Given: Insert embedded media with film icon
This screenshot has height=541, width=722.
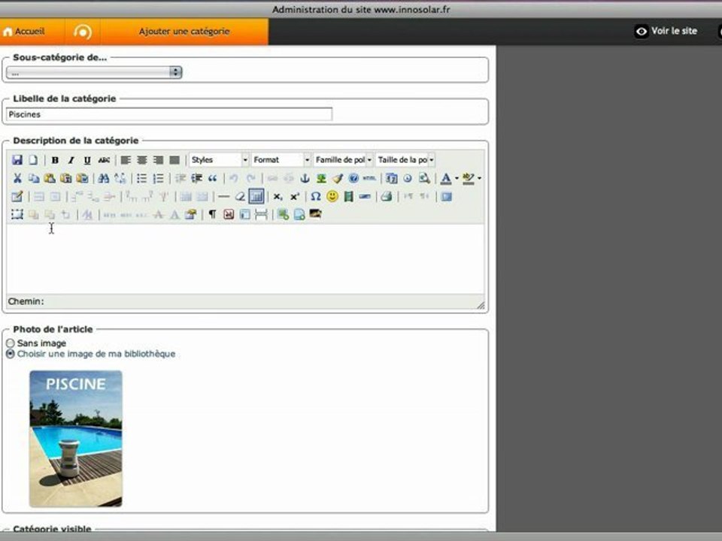Looking at the screenshot, I should pos(348,196).
